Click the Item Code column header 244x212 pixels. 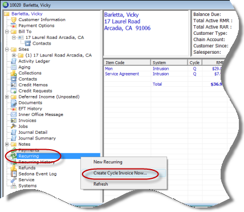(x=127, y=62)
